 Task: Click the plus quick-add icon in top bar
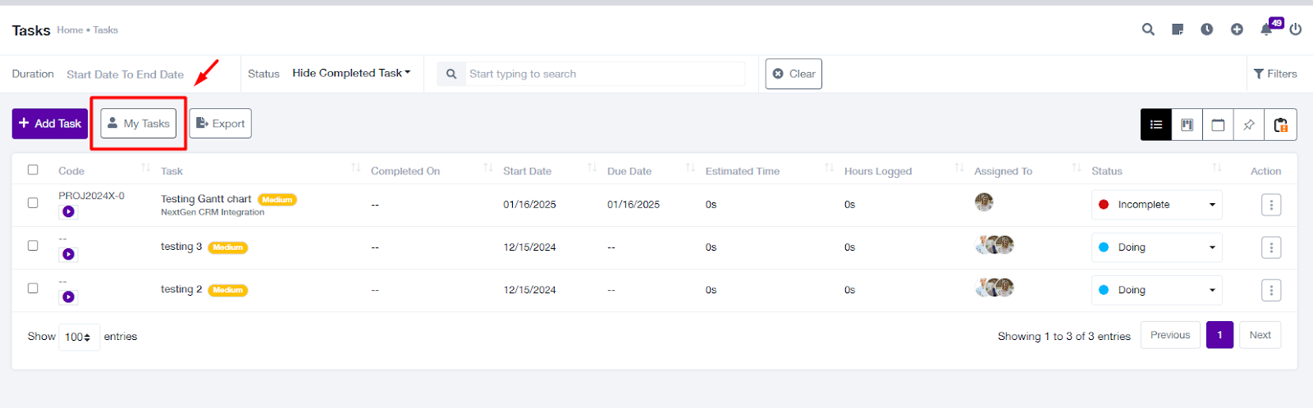coord(1237,29)
